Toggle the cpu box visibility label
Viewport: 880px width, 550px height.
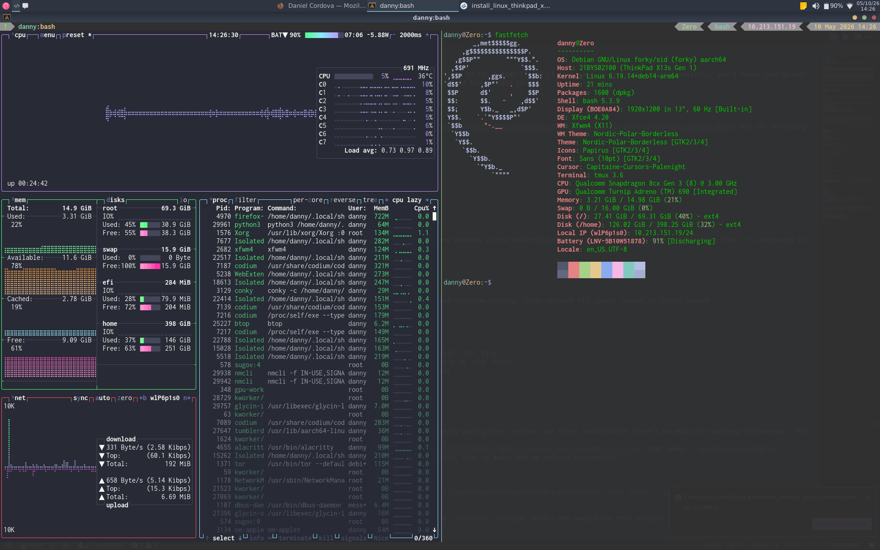click(x=19, y=35)
